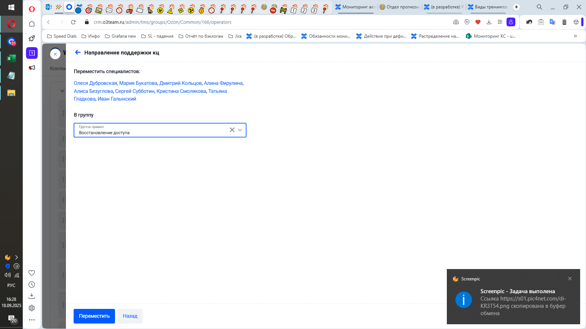The width and height of the screenshot is (586, 329).
Task: Open the Инфо bookmark folder
Action: click(90, 36)
